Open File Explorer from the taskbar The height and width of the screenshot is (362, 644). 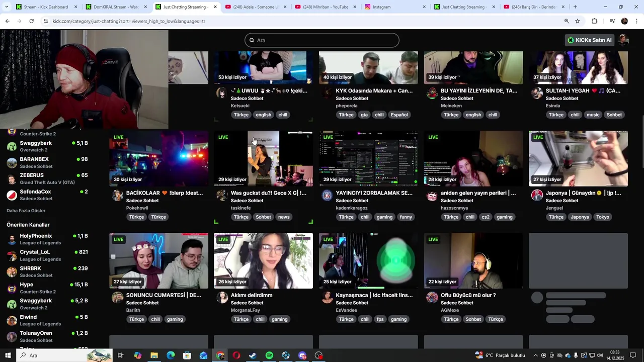154,355
